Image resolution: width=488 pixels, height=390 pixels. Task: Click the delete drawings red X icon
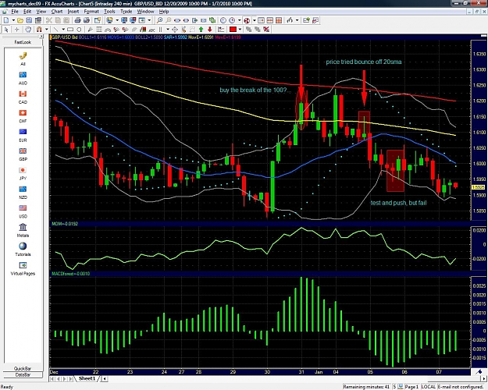(x=266, y=29)
